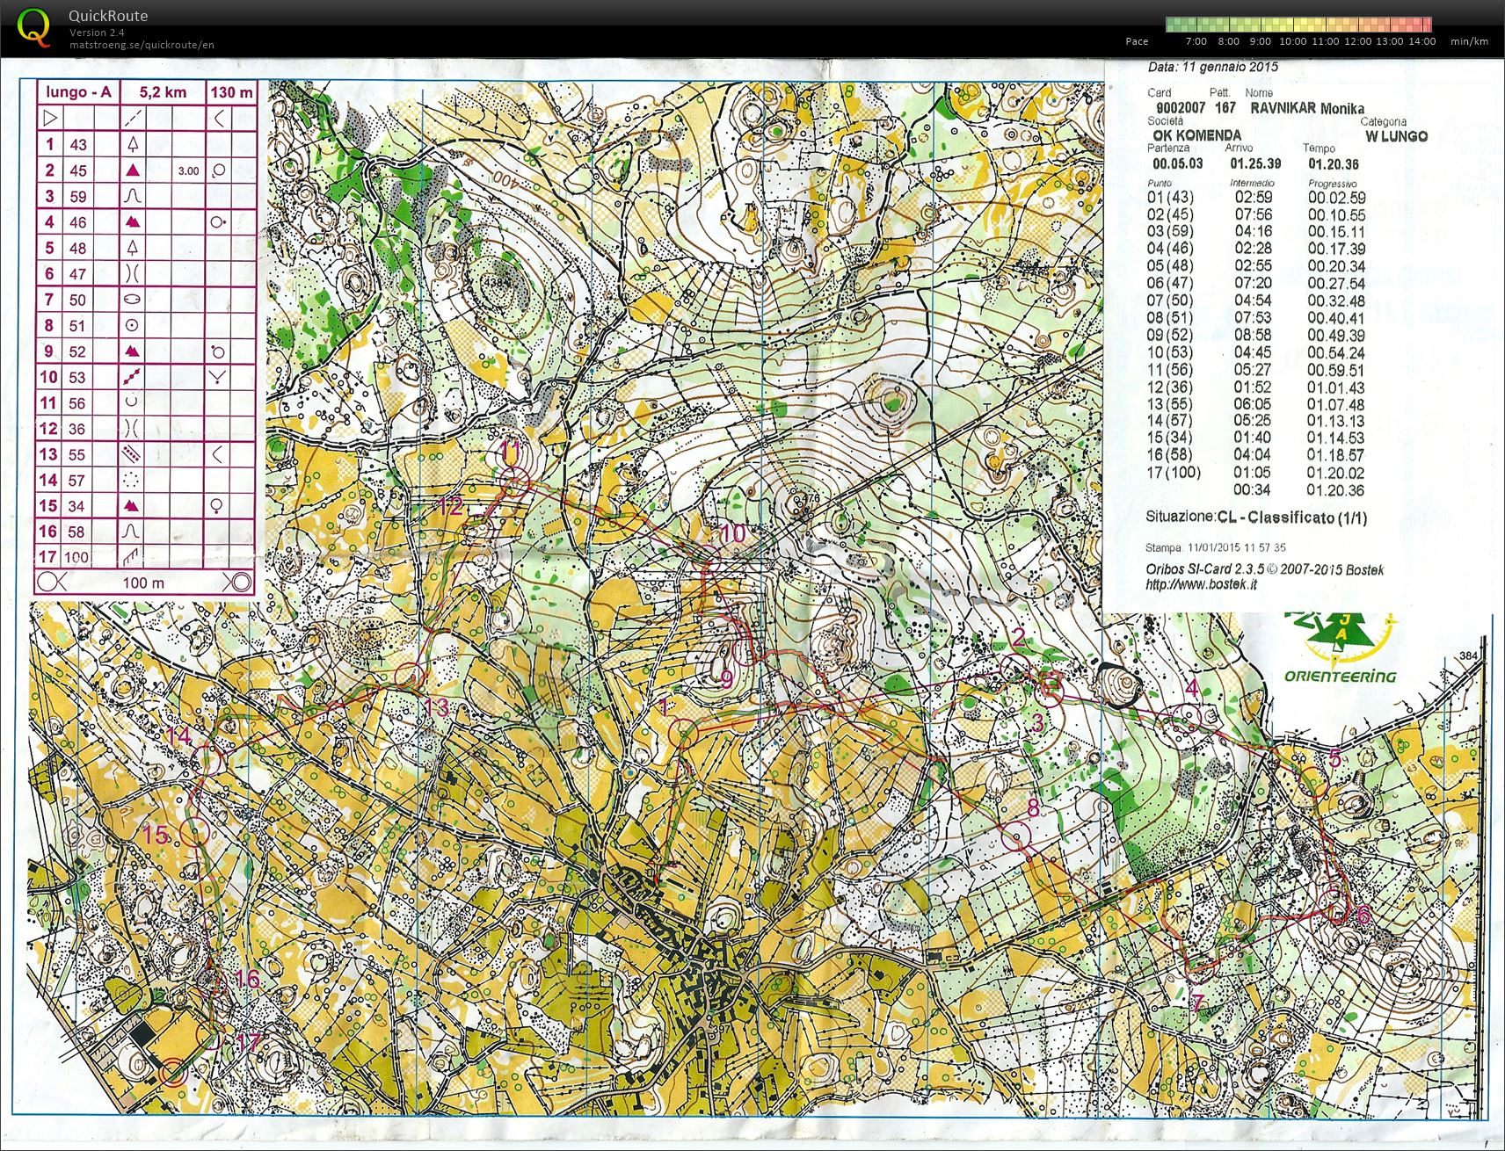1505x1151 pixels.
Task: Click the QuickRoute title text in header
Action: 108,16
